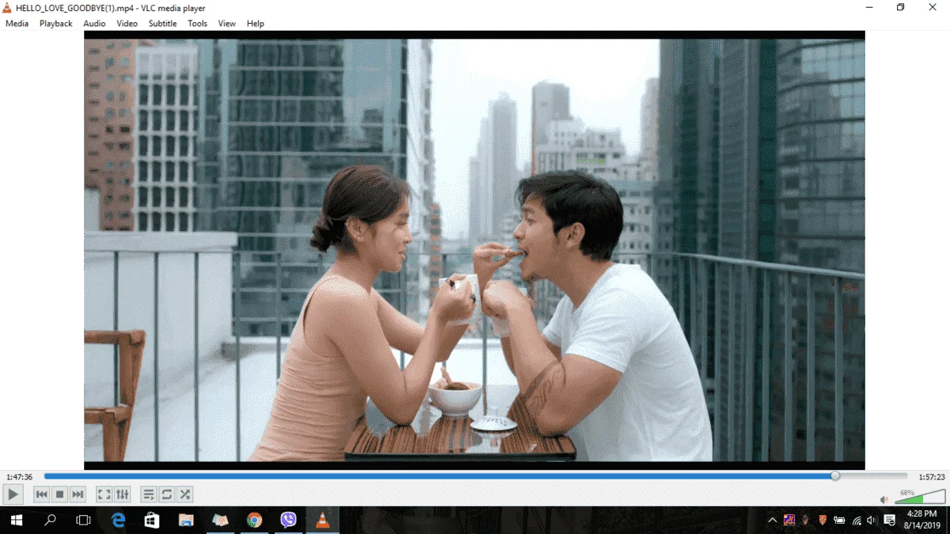
Task: Expand hidden system tray icons chevron
Action: click(x=773, y=521)
